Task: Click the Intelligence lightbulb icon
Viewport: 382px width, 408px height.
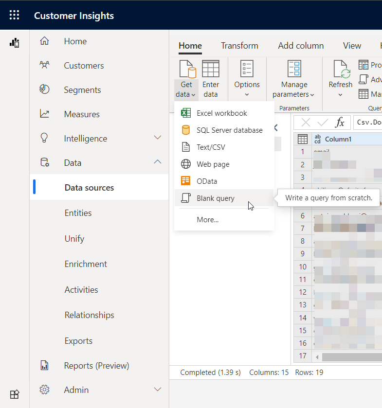Action: [44, 138]
